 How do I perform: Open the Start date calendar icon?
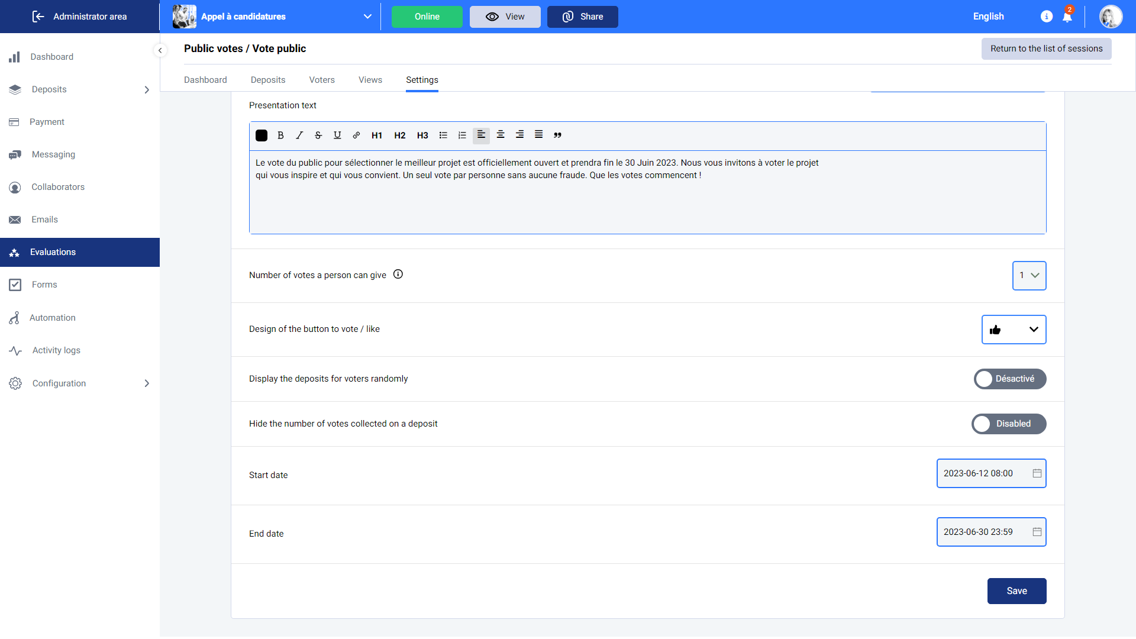(1037, 473)
